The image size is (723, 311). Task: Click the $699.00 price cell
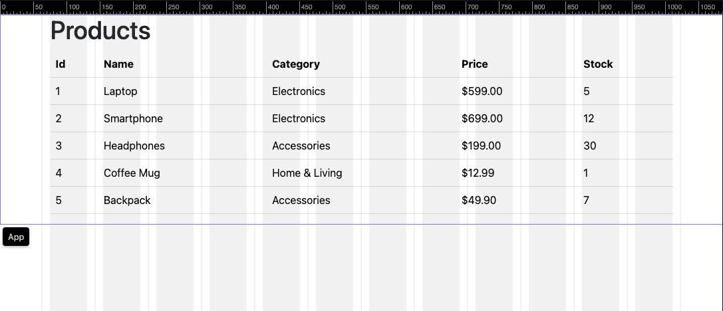coord(482,119)
